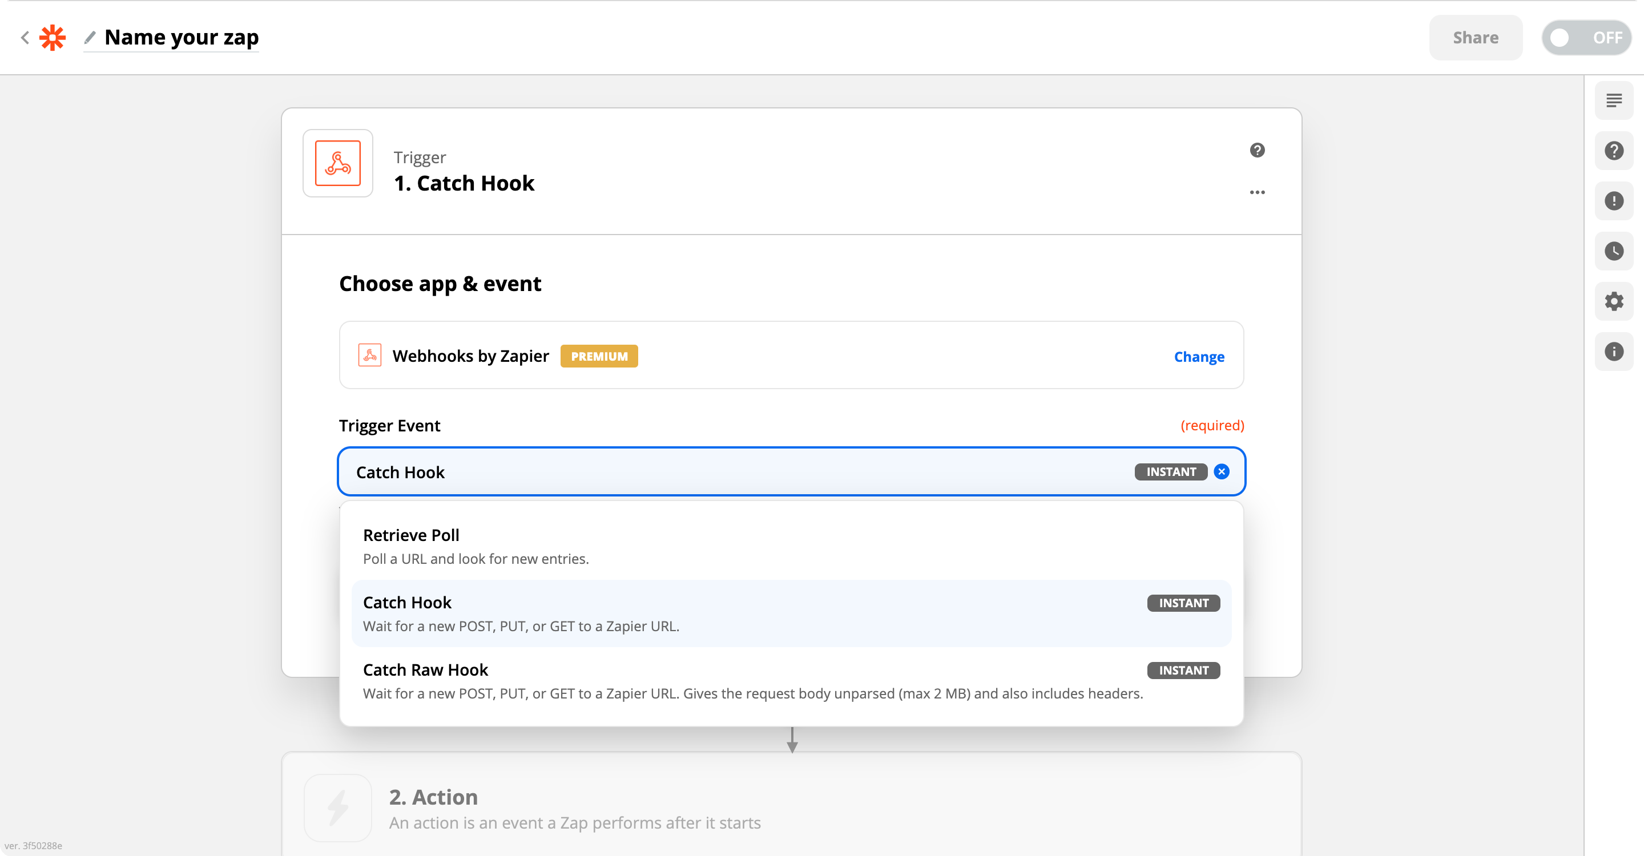Screen dimensions: 1644x856
Task: Click the pencil edit name icon
Action: click(x=90, y=38)
